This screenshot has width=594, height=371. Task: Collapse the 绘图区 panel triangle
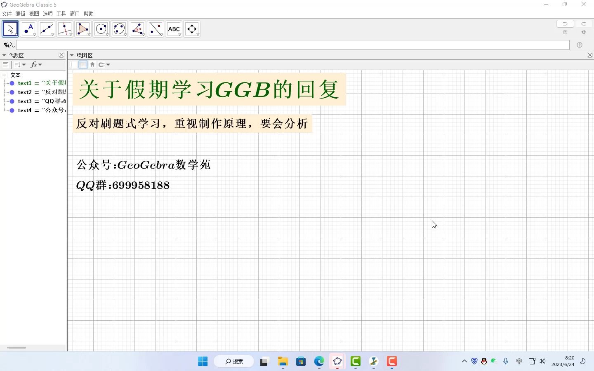coord(72,55)
